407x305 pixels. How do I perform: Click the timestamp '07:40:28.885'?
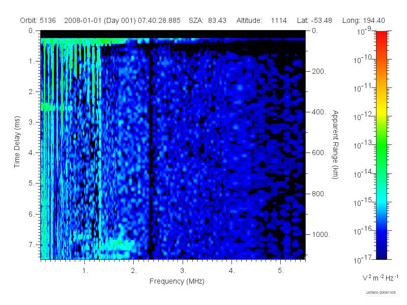[159, 20]
